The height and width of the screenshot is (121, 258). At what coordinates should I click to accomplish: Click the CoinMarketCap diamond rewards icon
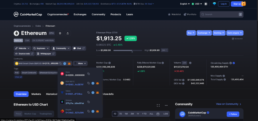point(214,4)
